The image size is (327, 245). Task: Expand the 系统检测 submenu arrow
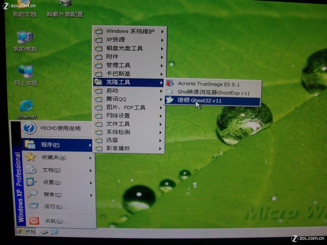pos(161,132)
